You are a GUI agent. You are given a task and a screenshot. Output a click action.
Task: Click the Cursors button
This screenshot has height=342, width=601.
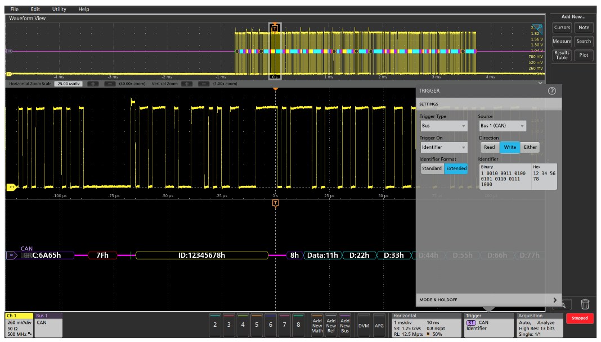click(x=562, y=27)
